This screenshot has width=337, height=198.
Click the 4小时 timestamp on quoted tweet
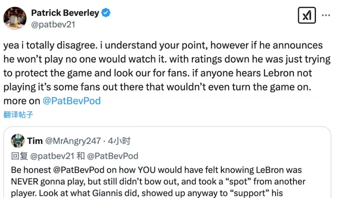pos(119,141)
